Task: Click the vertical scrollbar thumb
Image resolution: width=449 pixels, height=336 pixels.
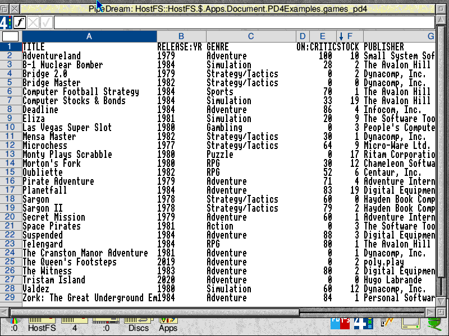Action: point(441,151)
